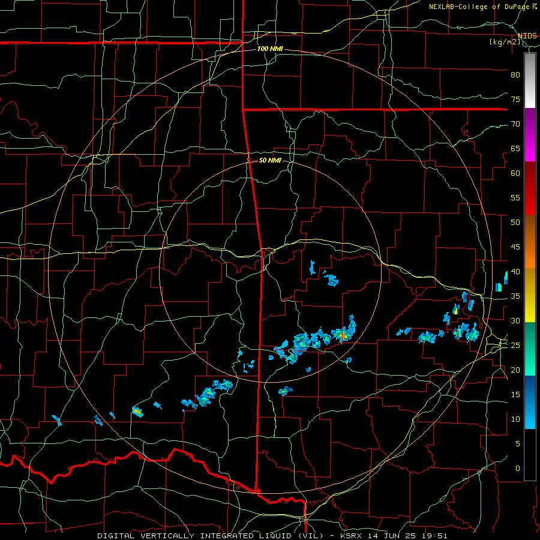Click the 14 JUN 25 date text
540x540 pixels.
393,536
